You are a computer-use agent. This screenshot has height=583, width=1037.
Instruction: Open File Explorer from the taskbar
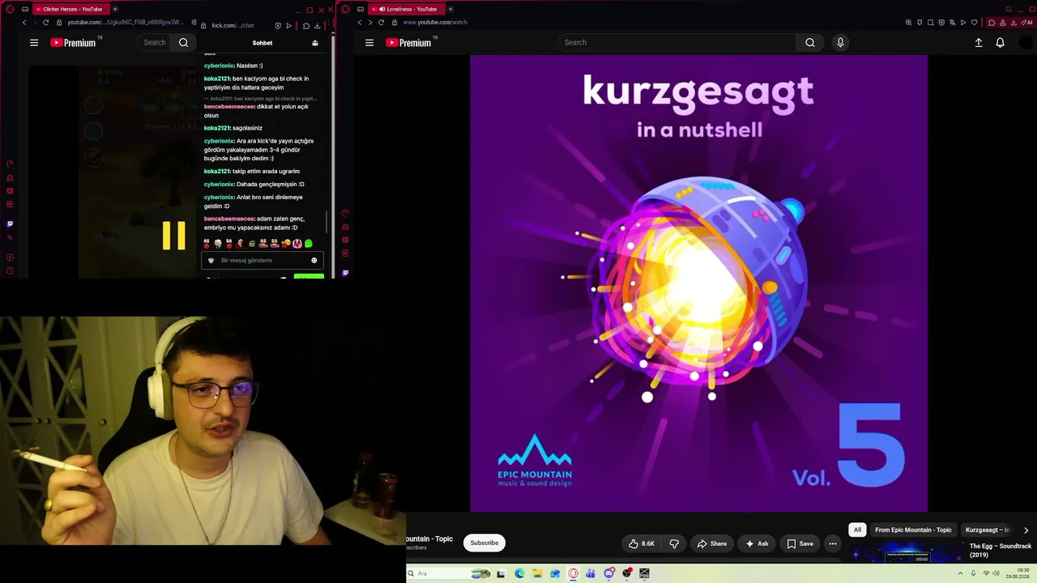click(537, 573)
